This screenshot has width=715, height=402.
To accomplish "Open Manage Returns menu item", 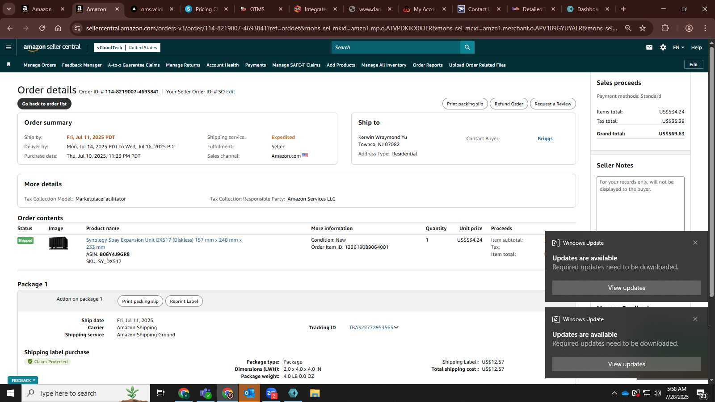I will point(183,65).
